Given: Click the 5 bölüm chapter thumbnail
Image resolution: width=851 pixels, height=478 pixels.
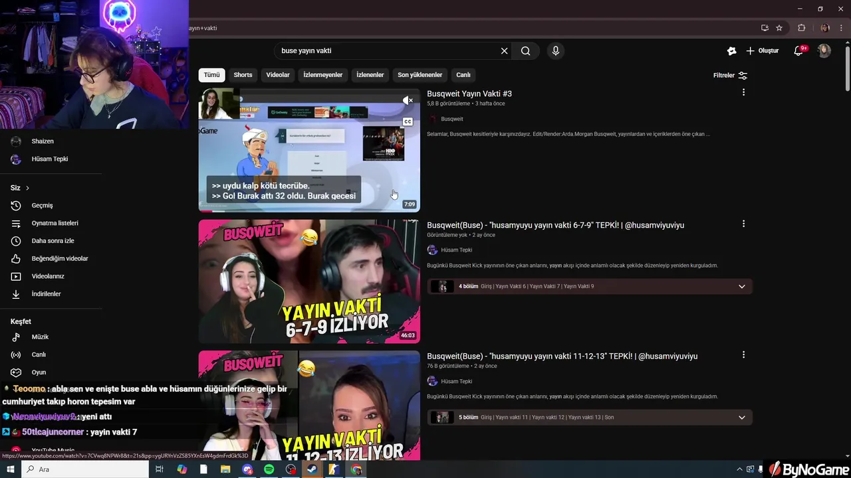Looking at the screenshot, I should click(x=442, y=418).
